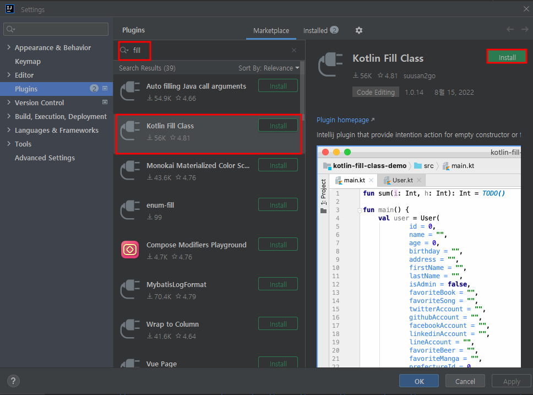533x395 pixels.
Task: Click the Wrap to Column plugin icon
Action: (130, 329)
